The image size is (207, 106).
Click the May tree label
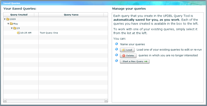click(x=16, y=24)
